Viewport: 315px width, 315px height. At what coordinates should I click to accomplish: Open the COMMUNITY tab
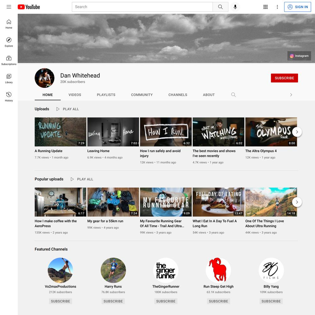(x=142, y=95)
